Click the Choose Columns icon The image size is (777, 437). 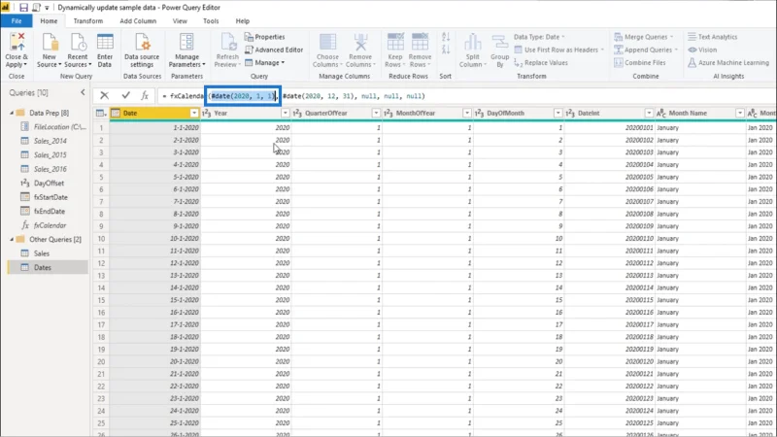pos(327,42)
